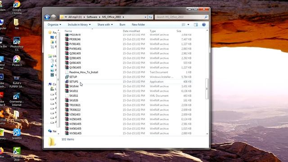Select the file named SKU026
The height and width of the screenshot is (162, 288).
pos(74,100)
